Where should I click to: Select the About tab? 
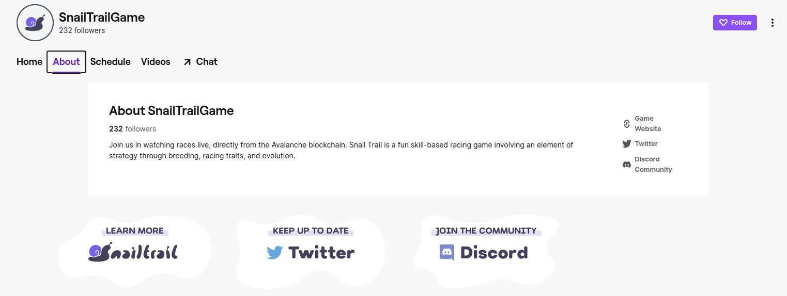coord(66,62)
